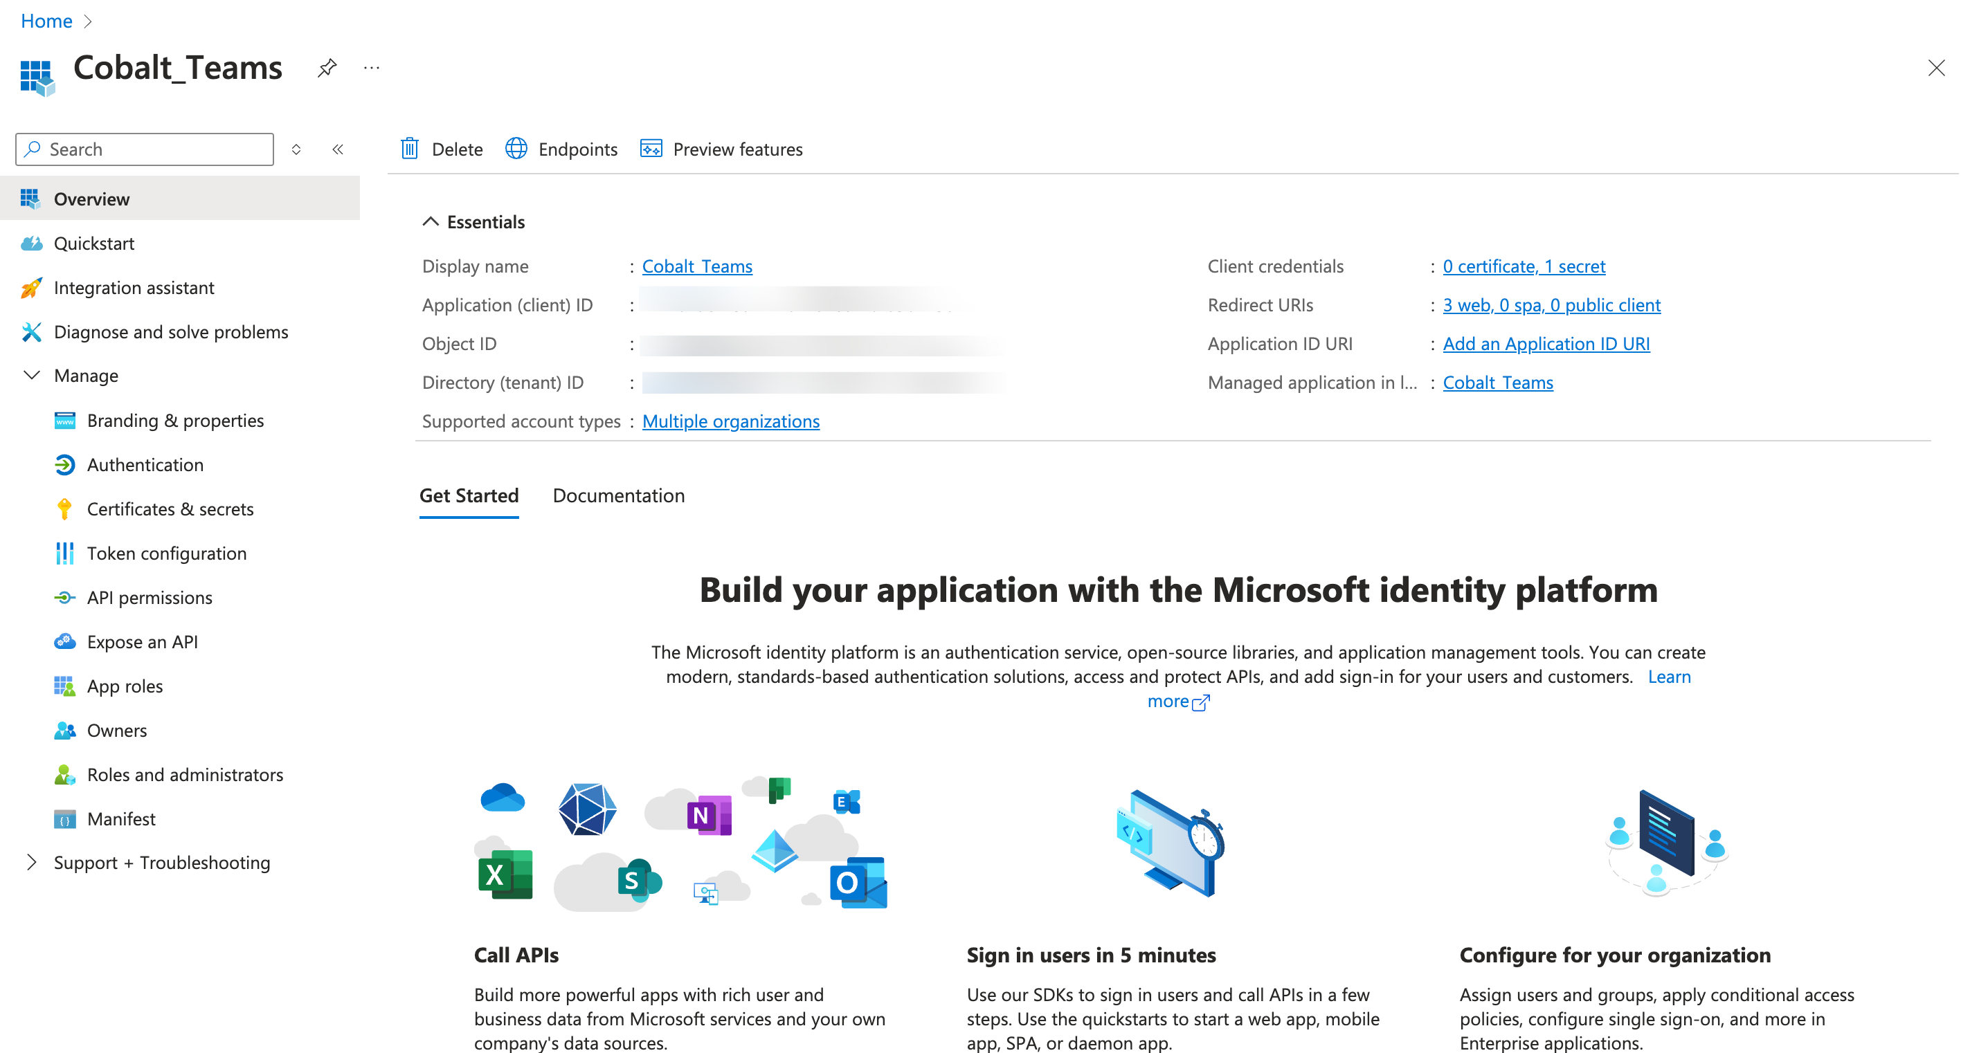Collapse the sidebar with the double-chevron icon

(337, 149)
